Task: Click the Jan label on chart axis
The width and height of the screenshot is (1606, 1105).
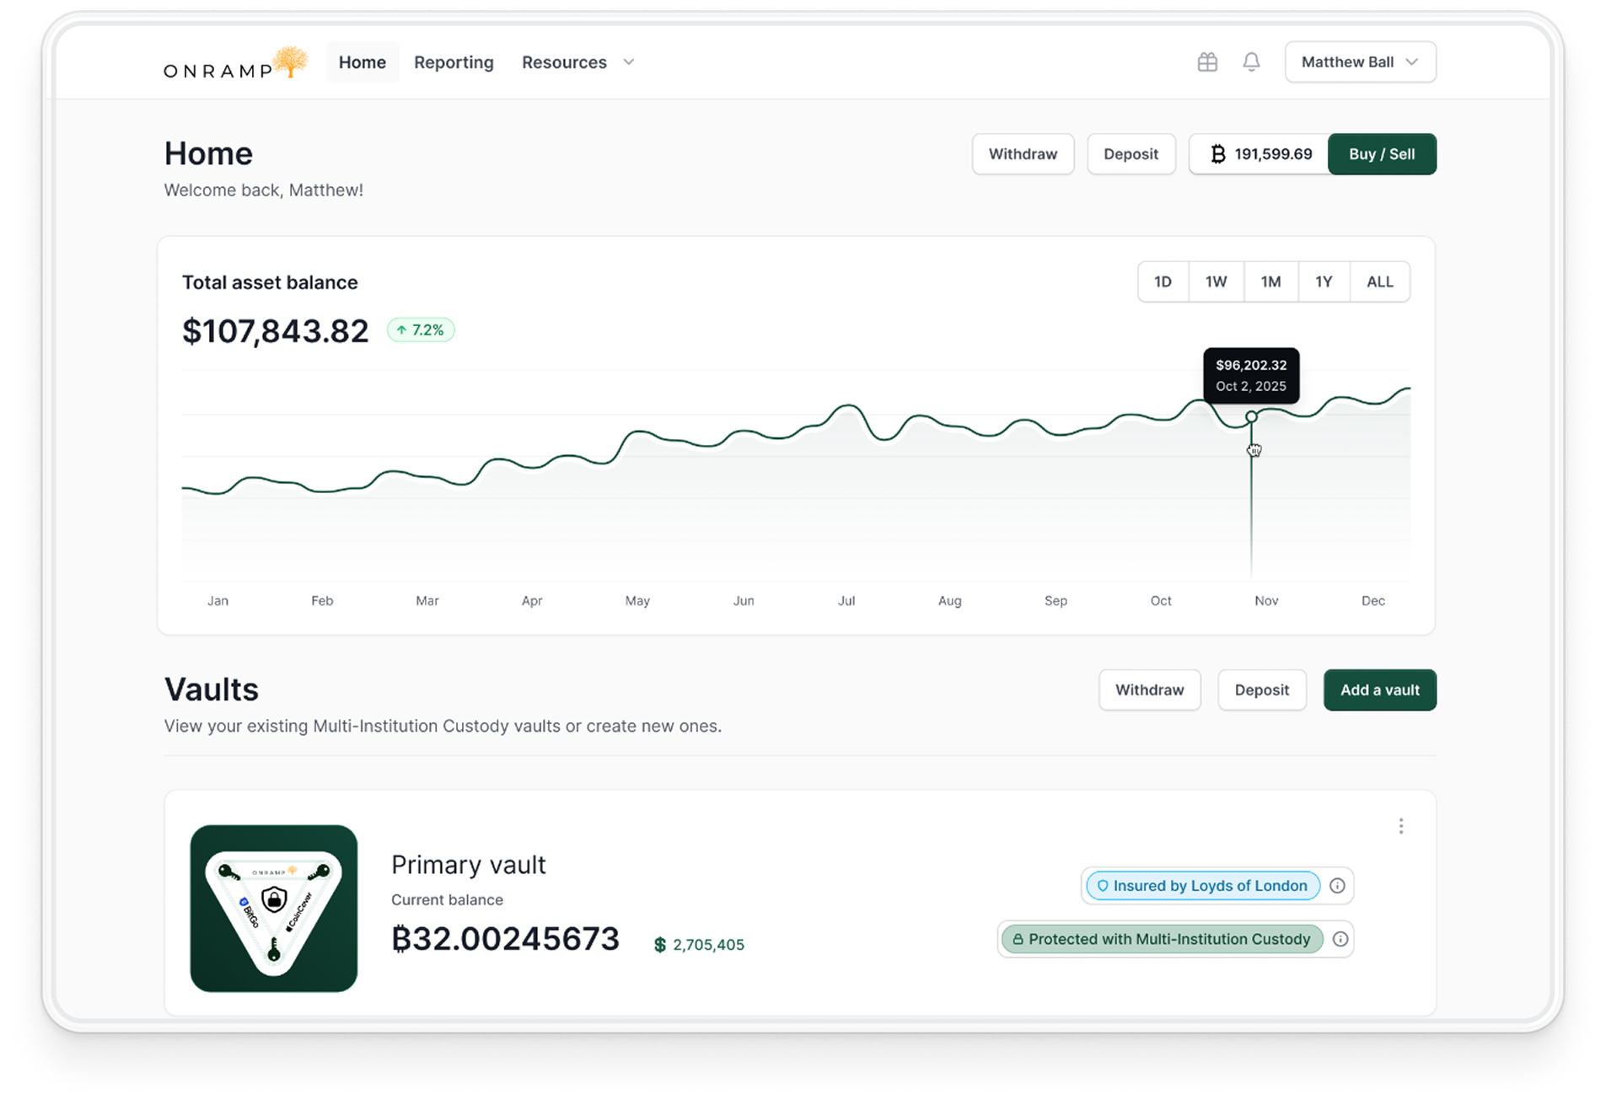Action: [x=218, y=601]
